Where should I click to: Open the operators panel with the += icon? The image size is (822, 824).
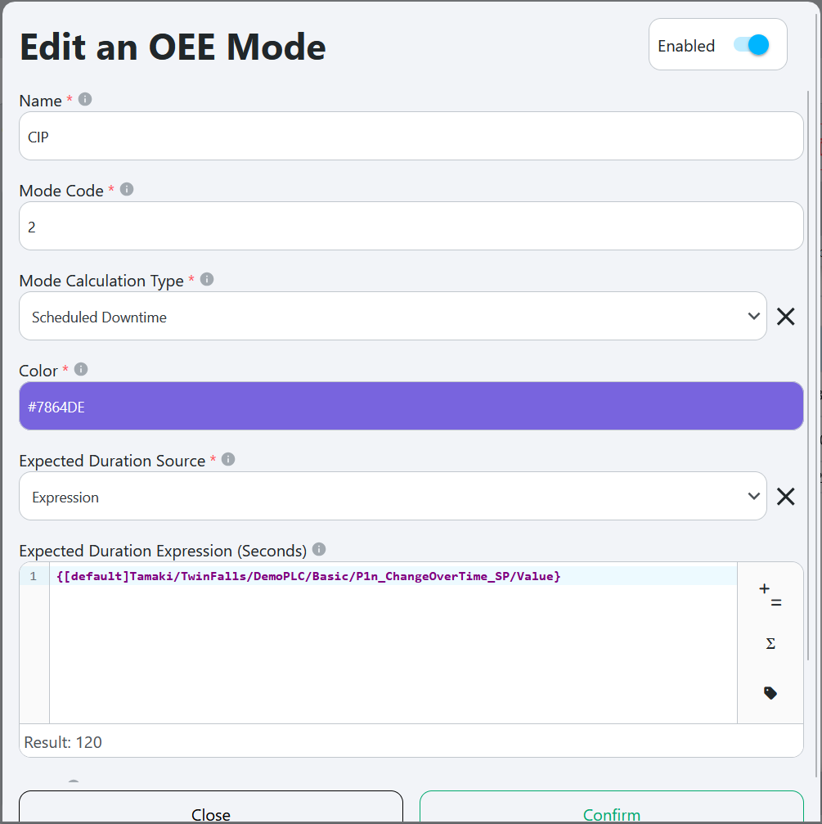[769, 595]
